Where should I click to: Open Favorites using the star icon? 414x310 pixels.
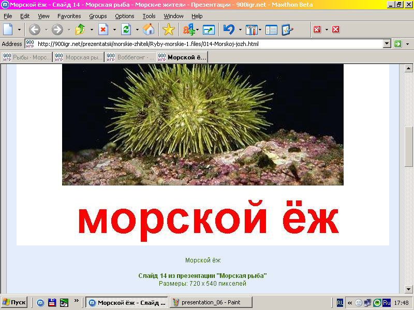[x=168, y=29]
